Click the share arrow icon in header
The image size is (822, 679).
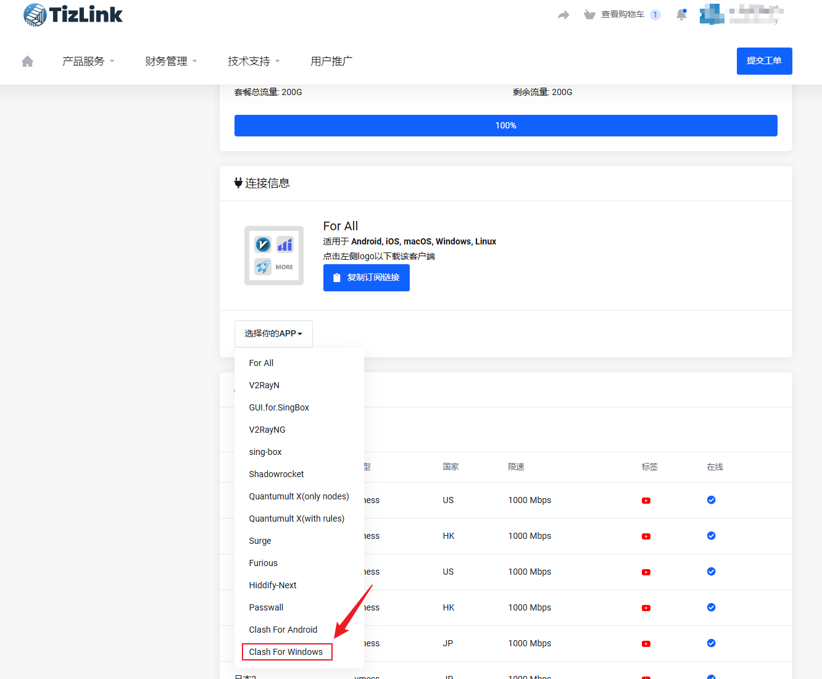(563, 15)
